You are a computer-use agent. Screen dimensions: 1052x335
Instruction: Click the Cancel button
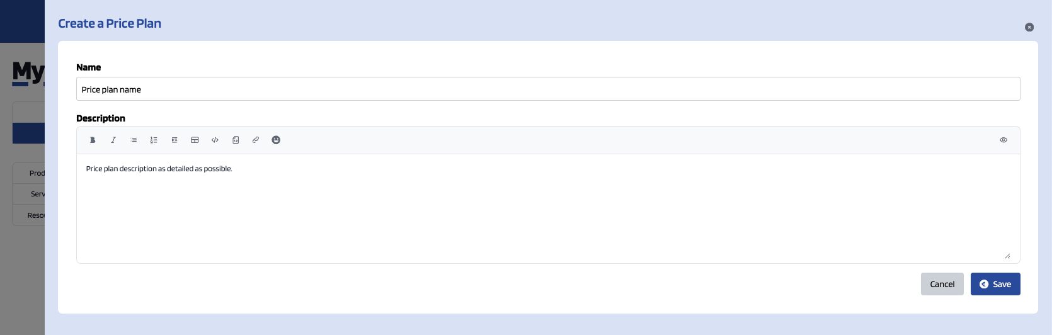[942, 284]
